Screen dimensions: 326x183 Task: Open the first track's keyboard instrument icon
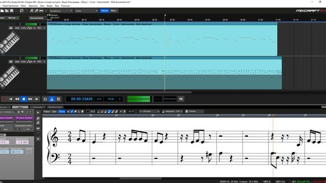pos(10,42)
